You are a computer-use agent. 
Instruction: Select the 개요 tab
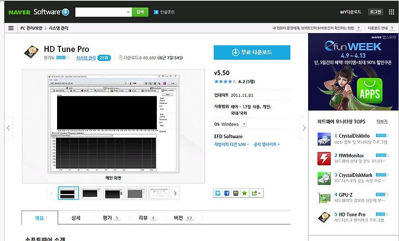(x=39, y=218)
